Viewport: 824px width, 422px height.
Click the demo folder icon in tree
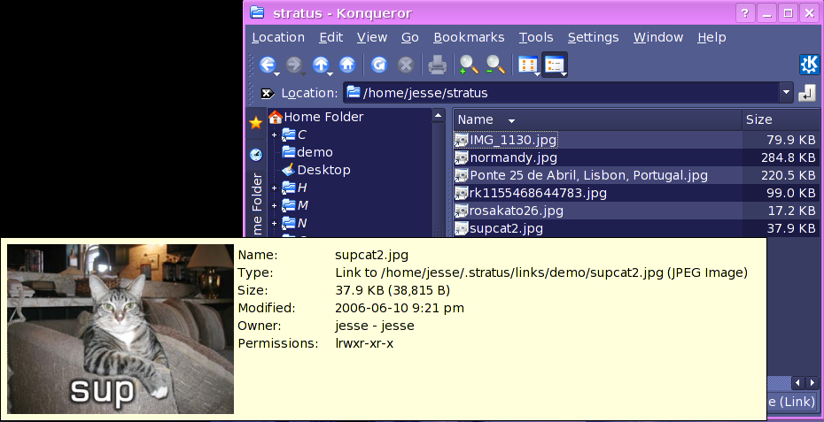tap(289, 152)
